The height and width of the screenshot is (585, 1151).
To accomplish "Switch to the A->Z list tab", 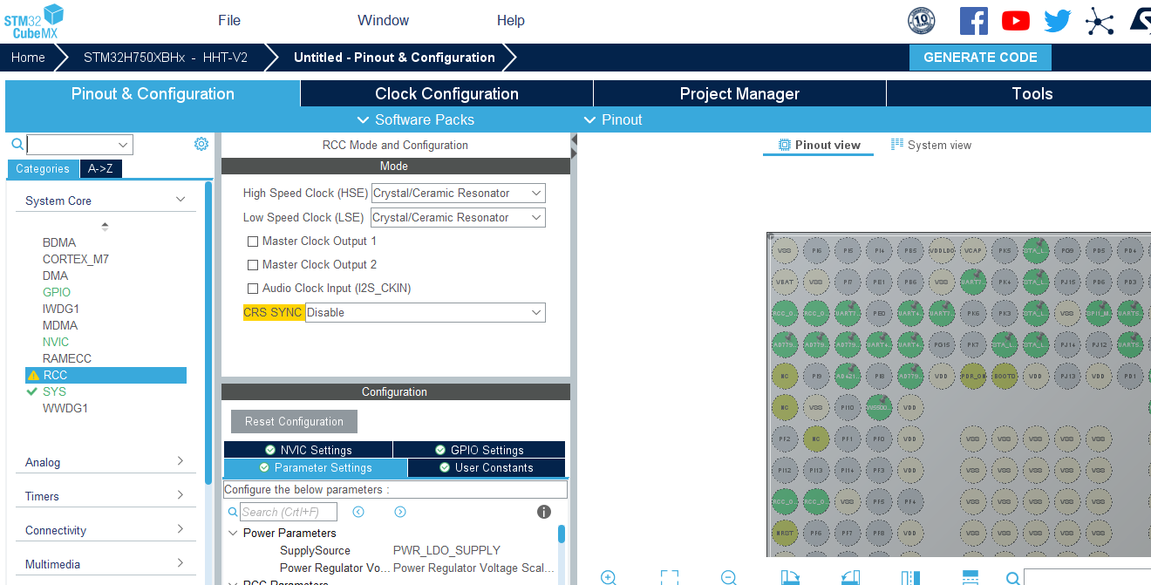I will 100,168.
